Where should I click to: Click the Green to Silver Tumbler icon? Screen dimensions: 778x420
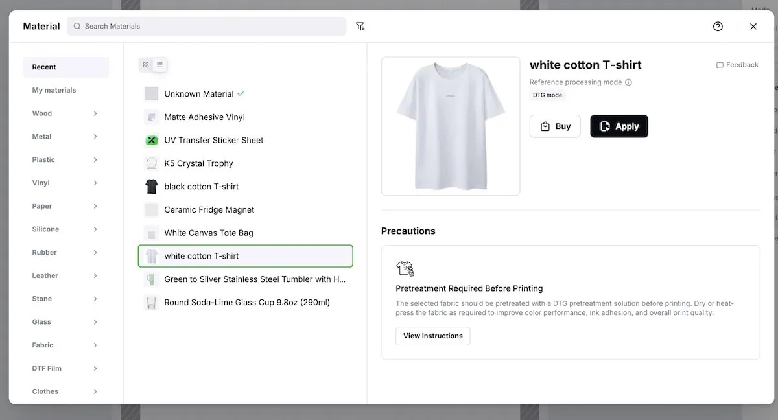coord(152,279)
